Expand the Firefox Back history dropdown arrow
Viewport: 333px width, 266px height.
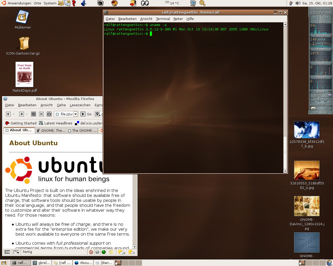(14, 114)
